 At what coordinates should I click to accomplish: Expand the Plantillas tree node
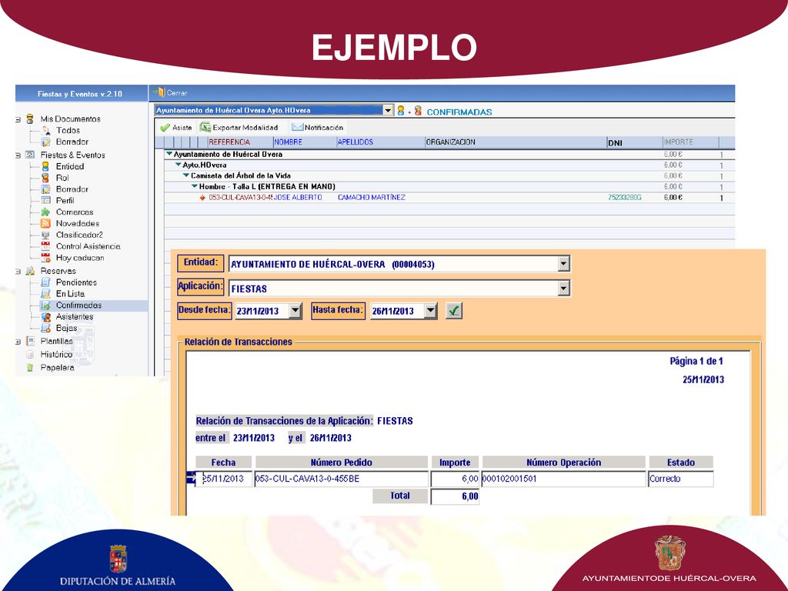[18, 342]
